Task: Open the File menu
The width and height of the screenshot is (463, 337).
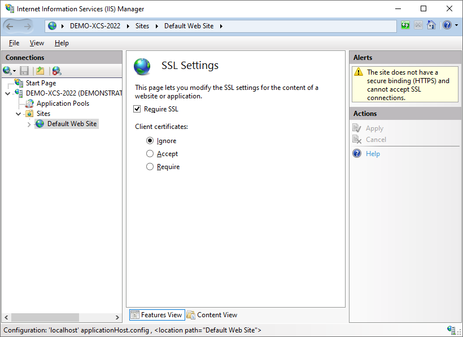Action: (14, 43)
